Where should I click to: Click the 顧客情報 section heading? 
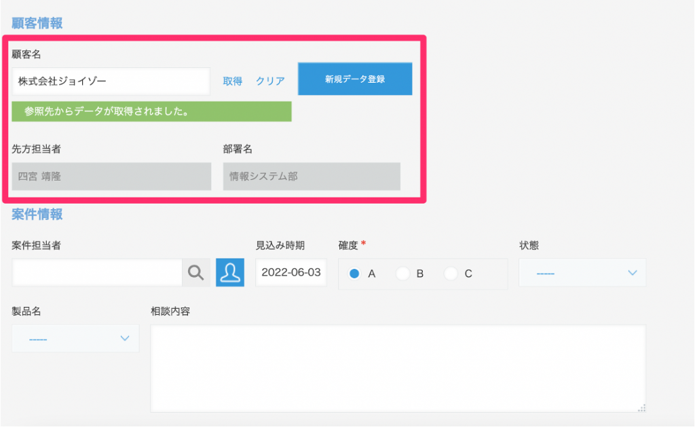pyautogui.click(x=37, y=23)
